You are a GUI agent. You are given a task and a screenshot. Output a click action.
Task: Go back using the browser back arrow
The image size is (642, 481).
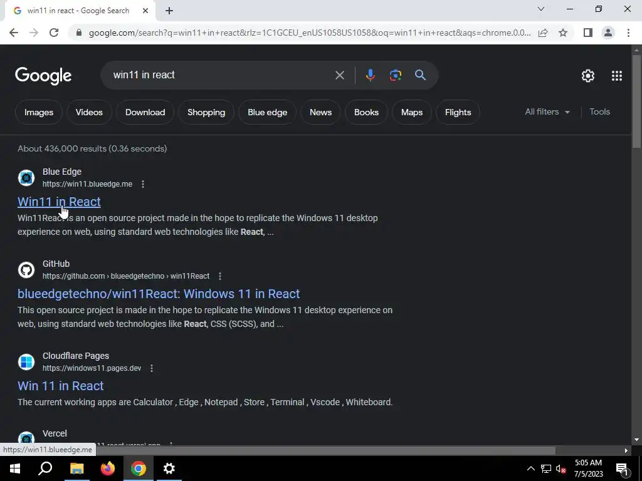click(14, 33)
